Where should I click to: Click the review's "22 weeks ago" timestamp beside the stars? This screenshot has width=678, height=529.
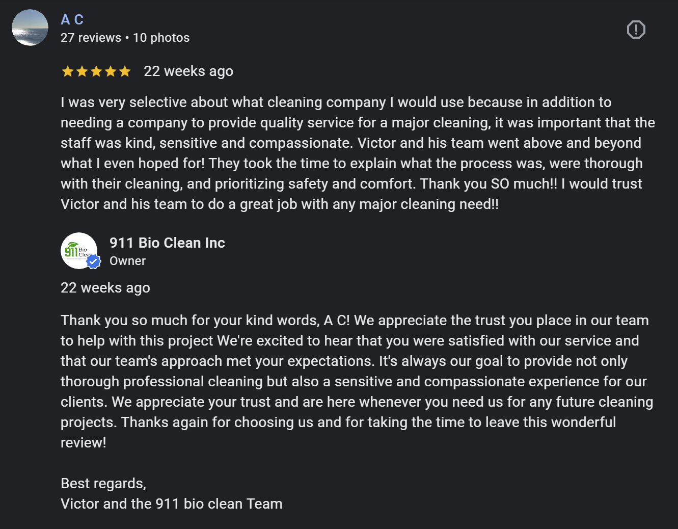(188, 71)
